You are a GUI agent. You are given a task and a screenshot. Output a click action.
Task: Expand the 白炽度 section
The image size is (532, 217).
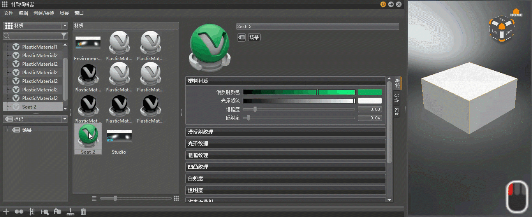[x=285, y=178]
